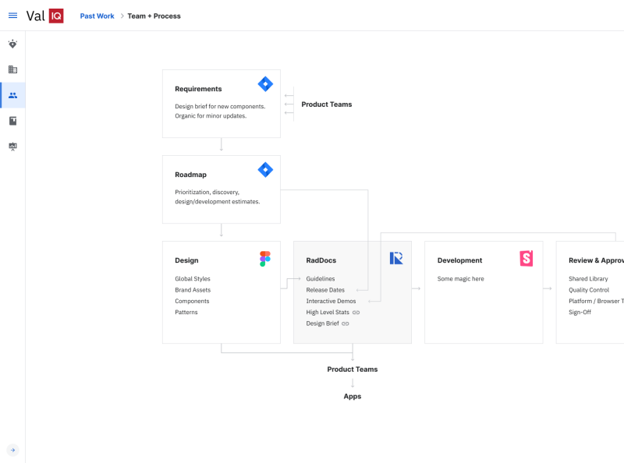624x463 pixels.
Task: Toggle the link icon beside High Level Stats
Action: tap(354, 312)
